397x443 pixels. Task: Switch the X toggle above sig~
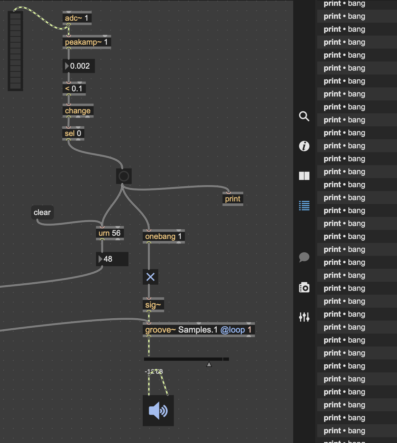coord(150,277)
